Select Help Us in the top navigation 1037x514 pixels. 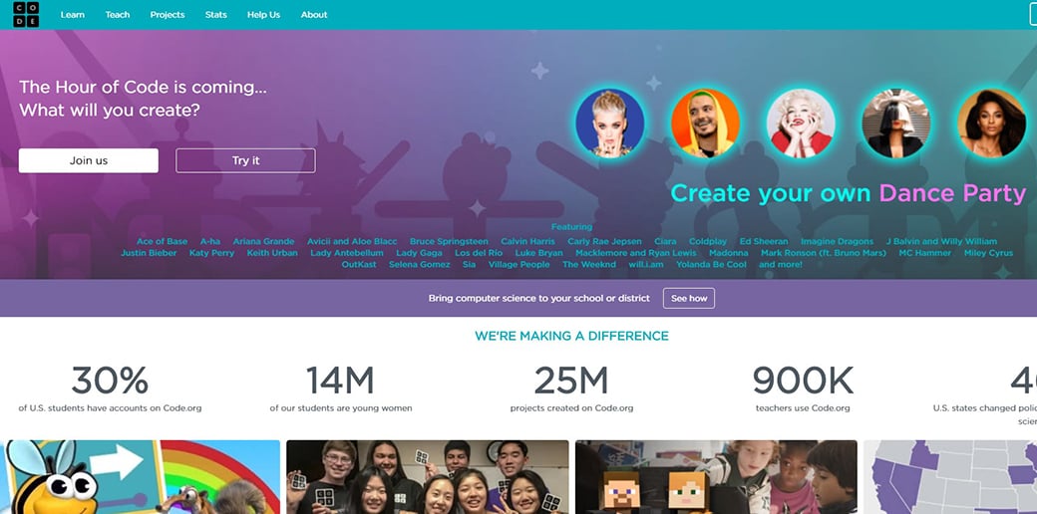pos(264,15)
